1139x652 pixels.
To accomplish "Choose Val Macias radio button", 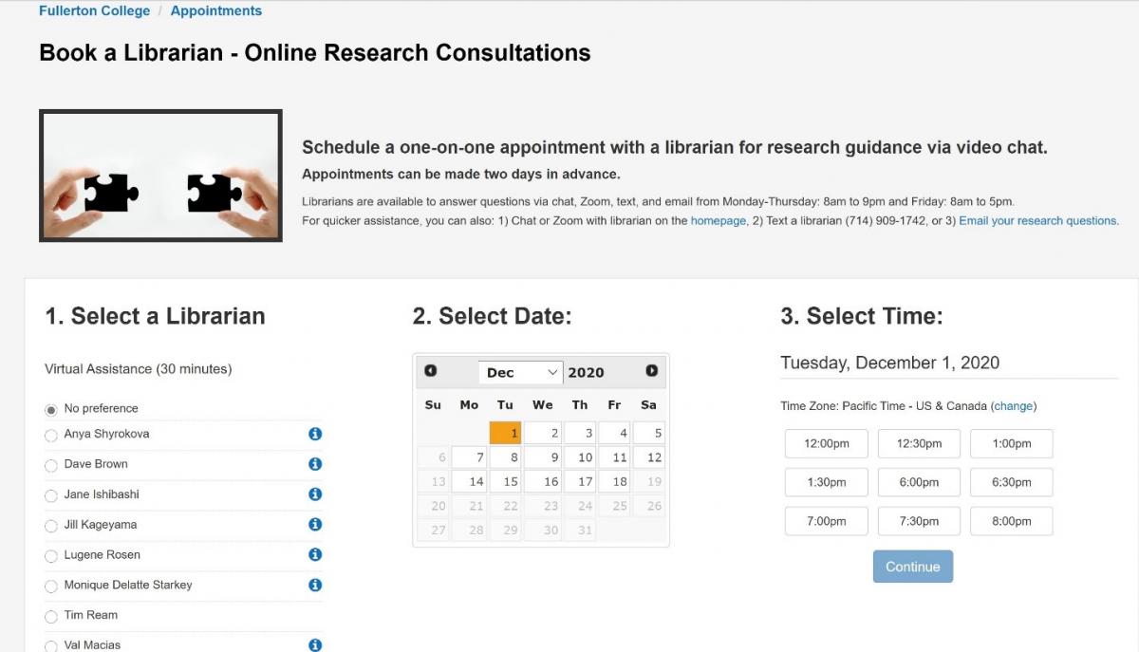I will point(51,646).
